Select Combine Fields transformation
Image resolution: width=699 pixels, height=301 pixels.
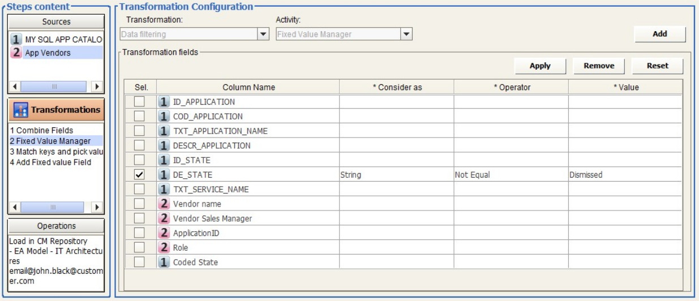pyautogui.click(x=41, y=131)
